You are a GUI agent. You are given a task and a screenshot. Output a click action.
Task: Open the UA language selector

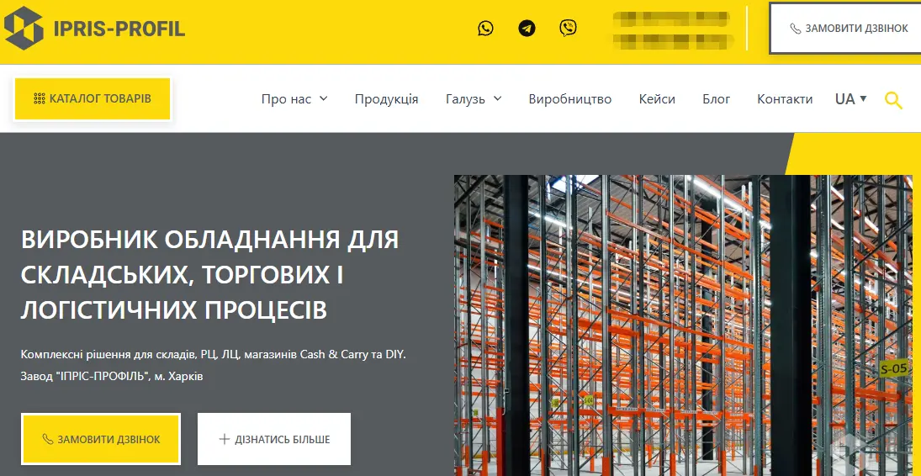[x=850, y=98]
